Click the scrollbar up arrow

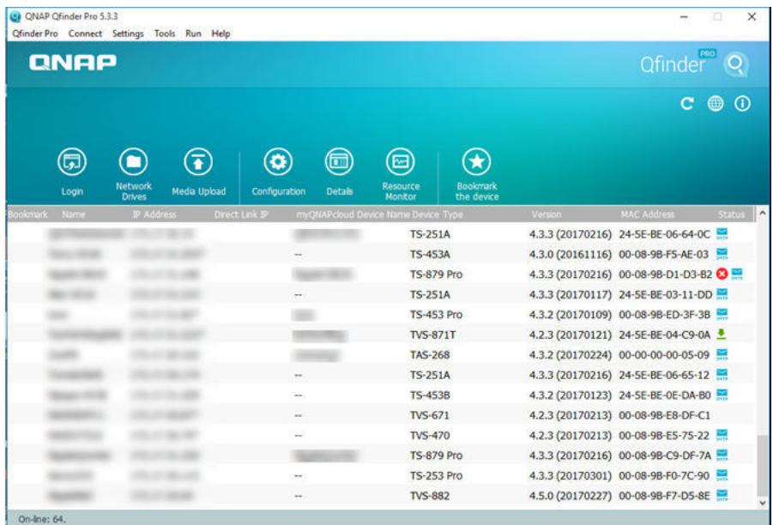(x=762, y=214)
